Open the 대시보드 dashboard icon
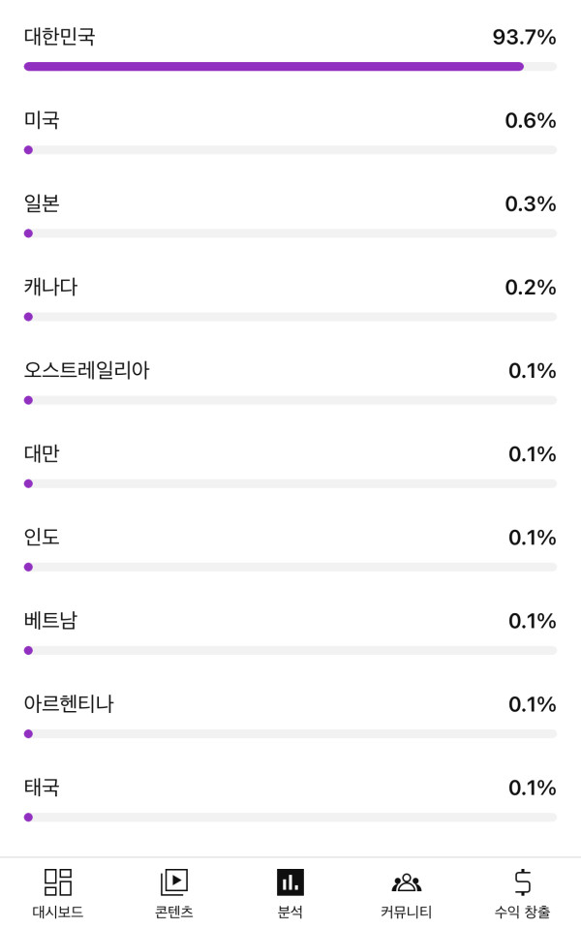581x928 pixels. [58, 882]
